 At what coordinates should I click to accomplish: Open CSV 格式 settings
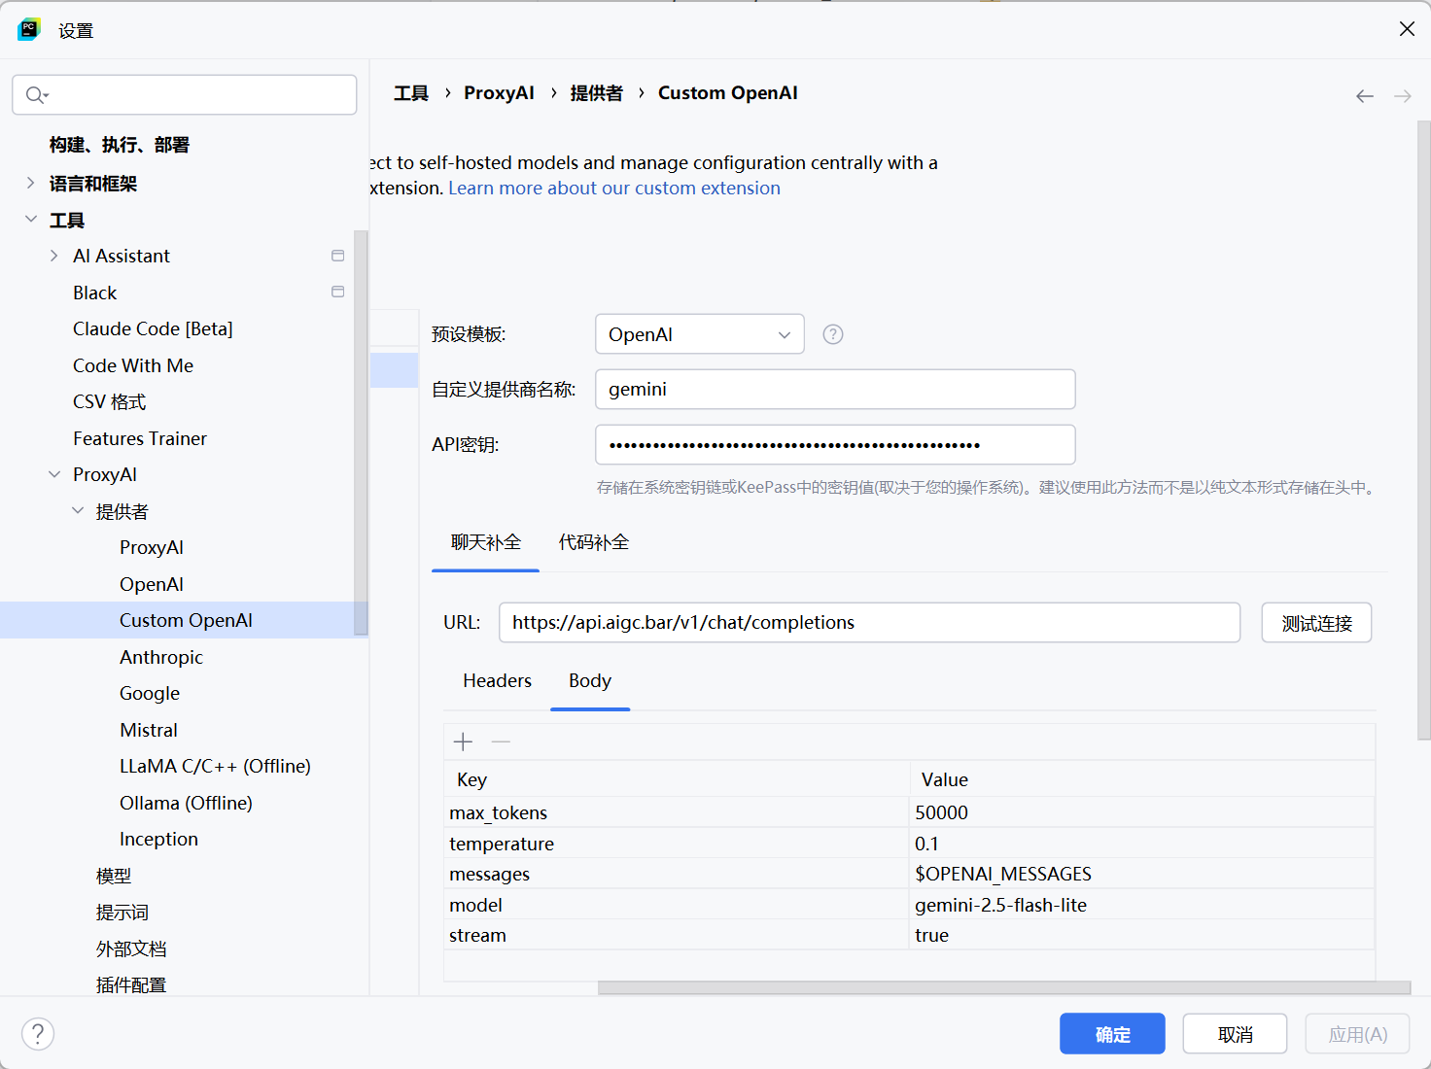(x=109, y=401)
